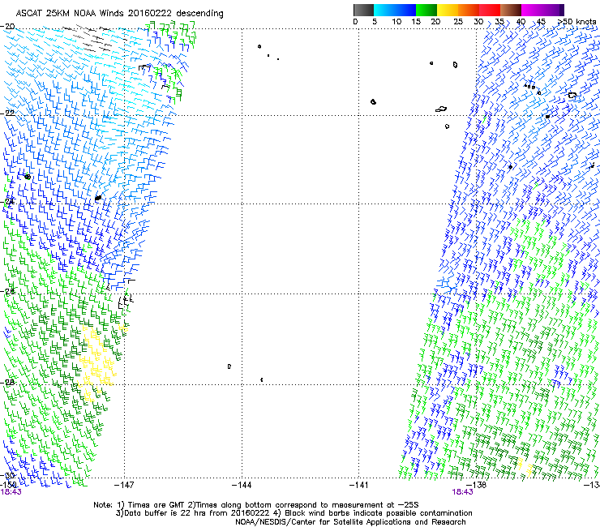Click the '-141' longitude axis label
Image resolution: width=600 pixels, height=527 pixels.
[359, 485]
